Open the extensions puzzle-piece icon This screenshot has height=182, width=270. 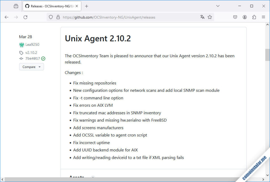point(254,17)
